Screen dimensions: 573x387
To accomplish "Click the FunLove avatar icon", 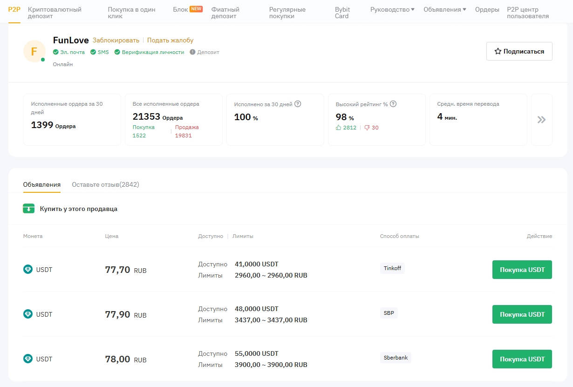I will [x=34, y=51].
